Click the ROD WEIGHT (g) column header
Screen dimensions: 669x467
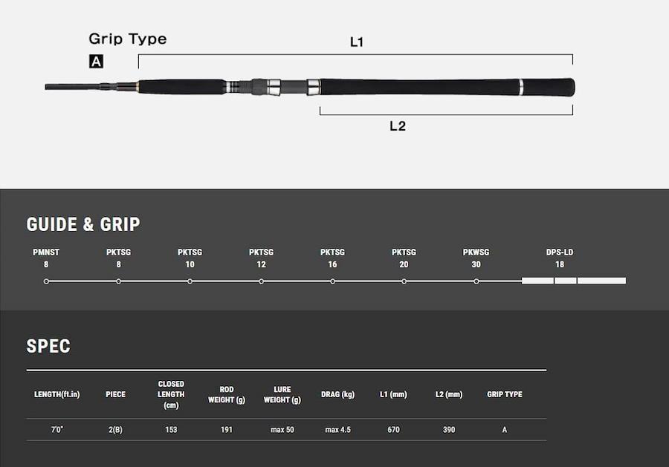tap(227, 394)
